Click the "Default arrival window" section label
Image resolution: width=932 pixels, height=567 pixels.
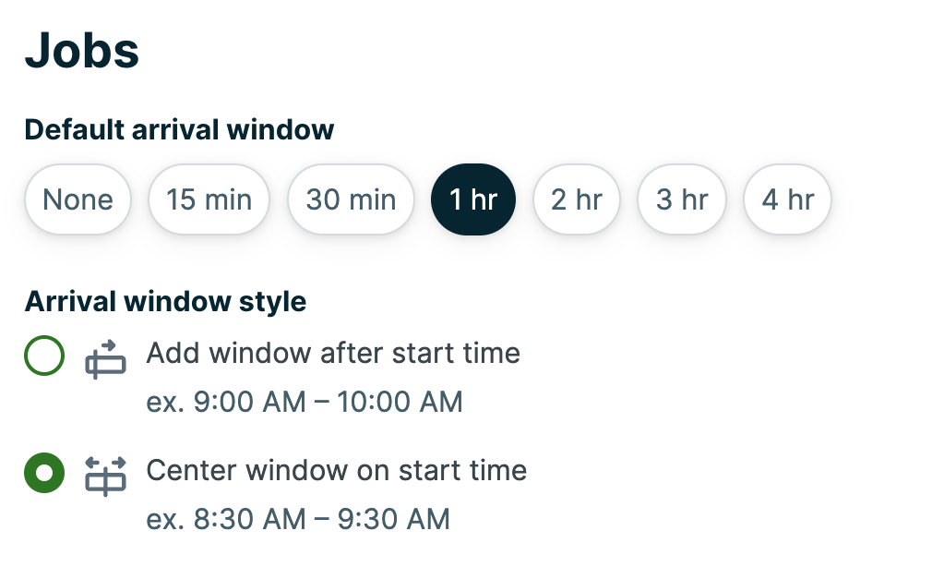point(179,129)
